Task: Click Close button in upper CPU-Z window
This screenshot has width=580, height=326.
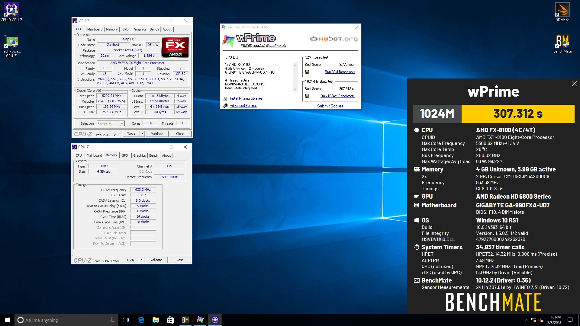Action: (180, 134)
